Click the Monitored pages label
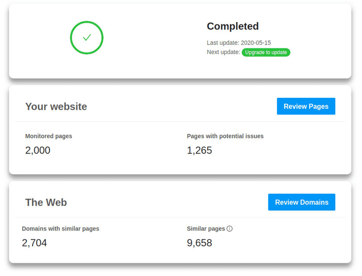 pyautogui.click(x=48, y=136)
